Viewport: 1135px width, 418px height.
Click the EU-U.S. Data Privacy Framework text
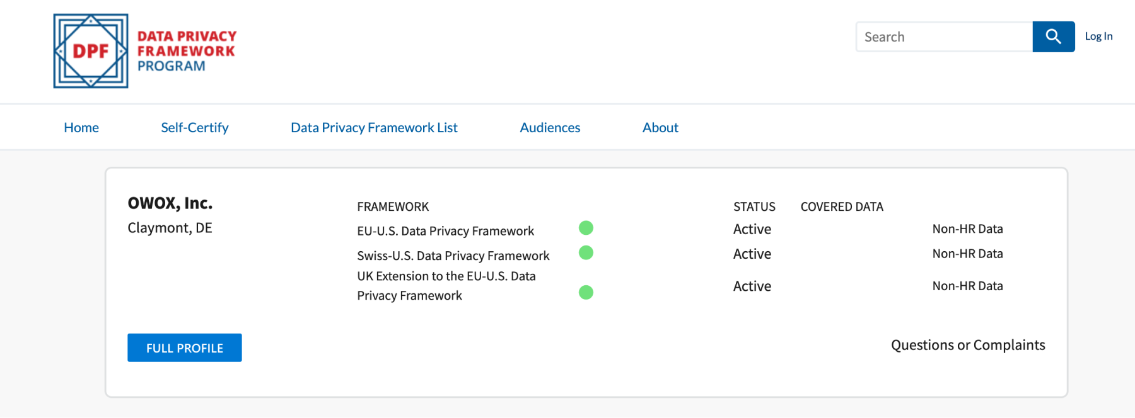[x=445, y=231]
